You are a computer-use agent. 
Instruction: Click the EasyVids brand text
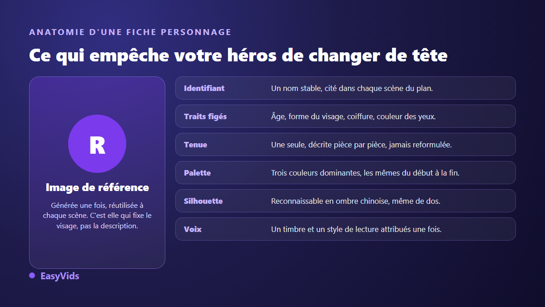tap(59, 276)
